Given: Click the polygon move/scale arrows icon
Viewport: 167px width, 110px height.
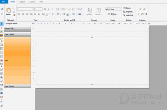Looking at the screenshot, I should coord(140,9).
